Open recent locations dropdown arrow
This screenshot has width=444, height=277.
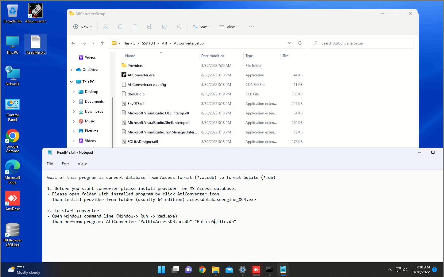coord(93,43)
